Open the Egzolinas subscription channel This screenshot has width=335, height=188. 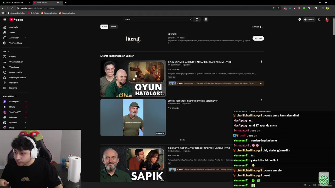click(x=13, y=123)
